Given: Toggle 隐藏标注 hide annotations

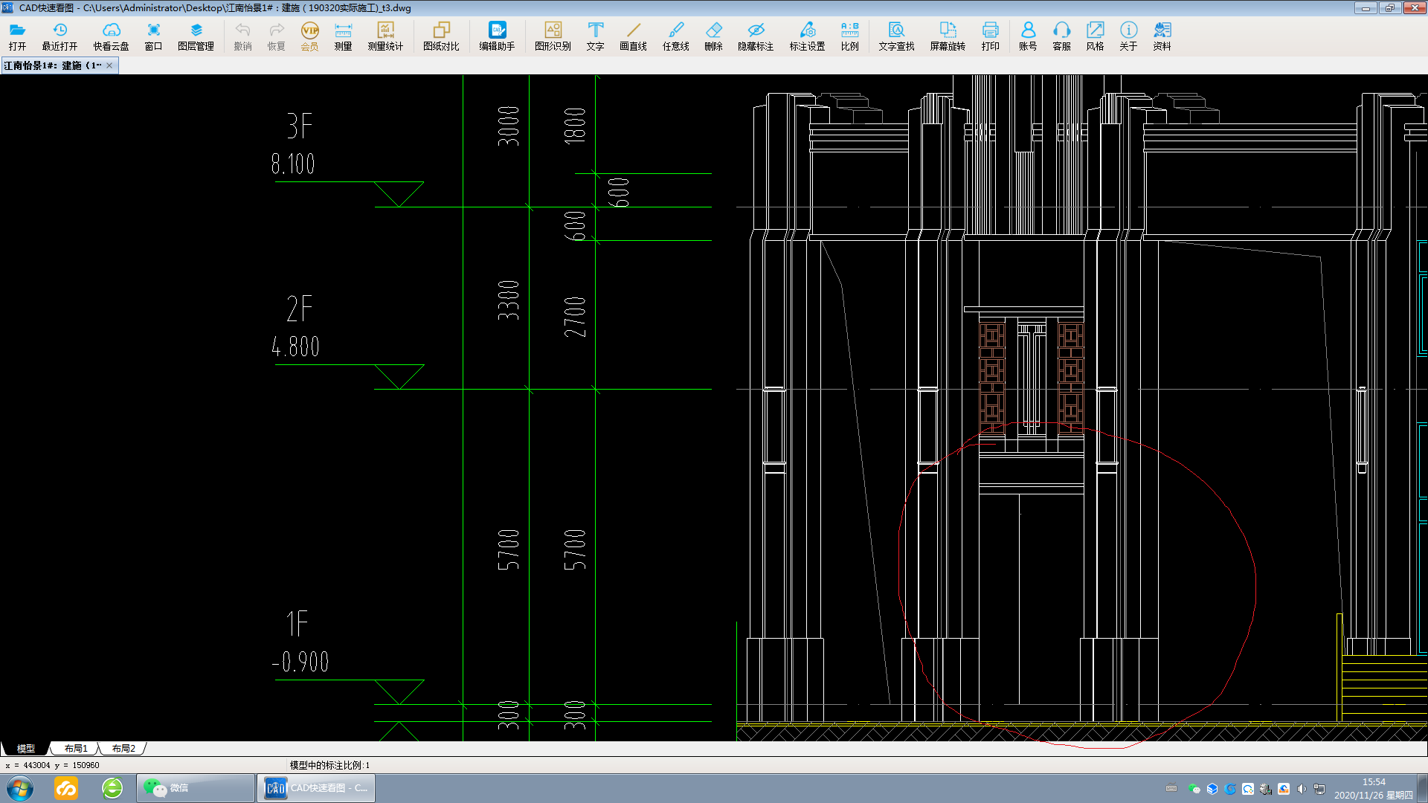Looking at the screenshot, I should [x=756, y=36].
